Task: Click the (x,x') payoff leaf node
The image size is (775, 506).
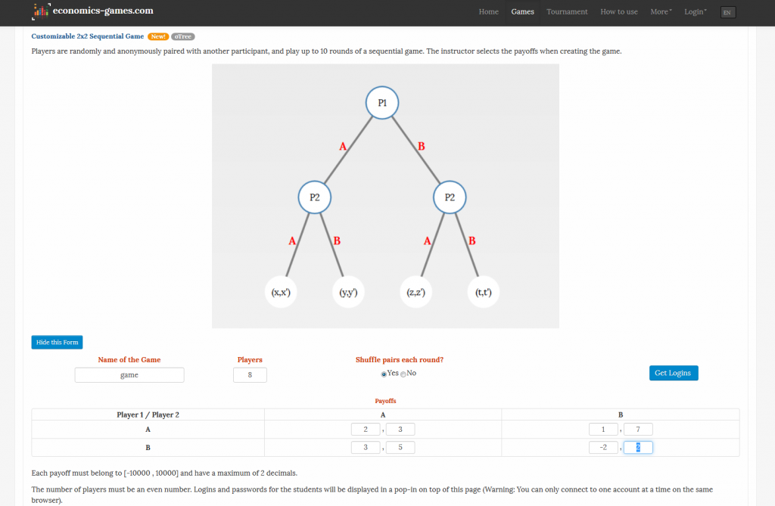Action: (281, 292)
